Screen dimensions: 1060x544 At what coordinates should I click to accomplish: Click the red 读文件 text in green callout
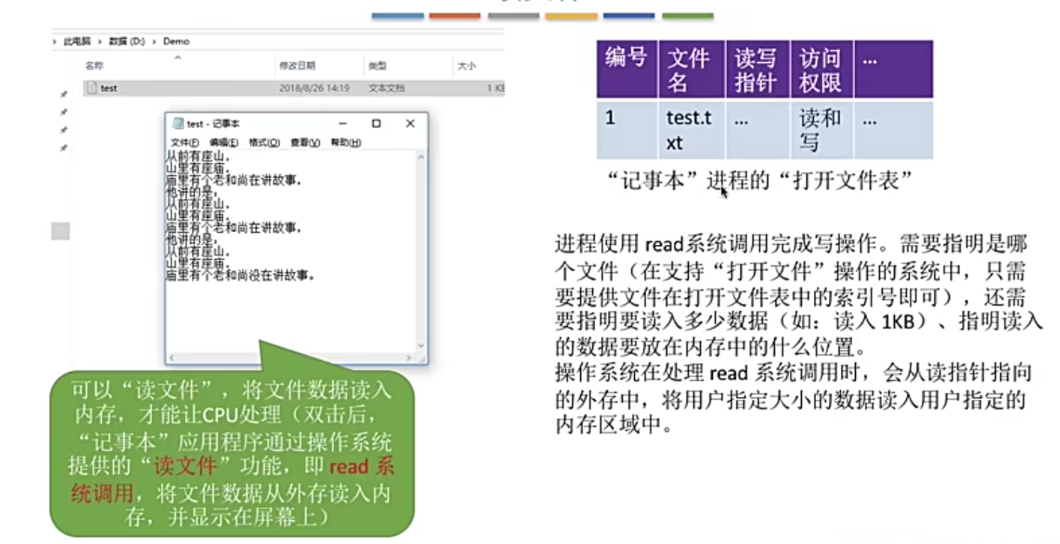tap(185, 466)
